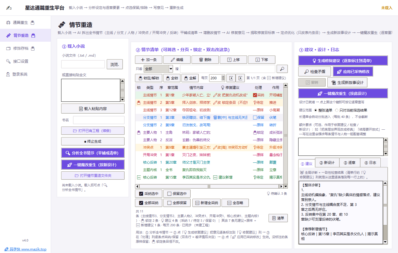Click 生成新故事设计 button

click(347, 83)
